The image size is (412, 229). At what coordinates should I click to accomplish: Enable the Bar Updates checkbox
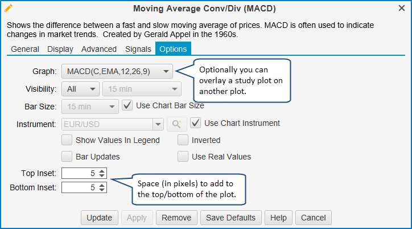tap(67, 157)
